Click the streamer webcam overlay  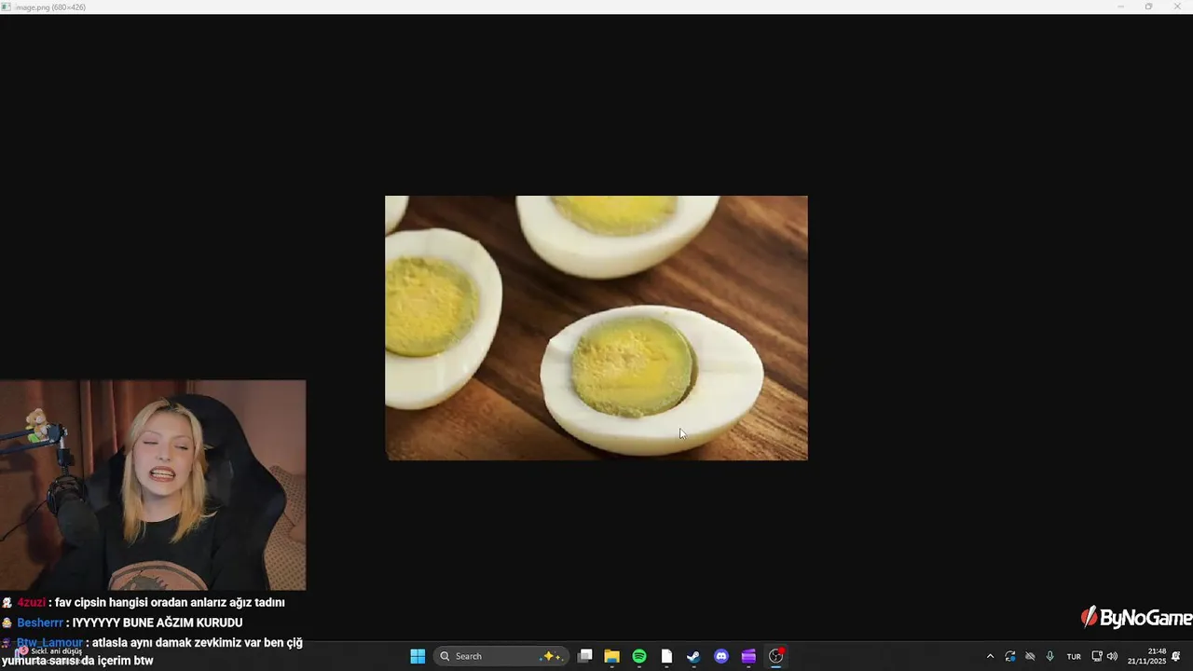pyautogui.click(x=153, y=485)
